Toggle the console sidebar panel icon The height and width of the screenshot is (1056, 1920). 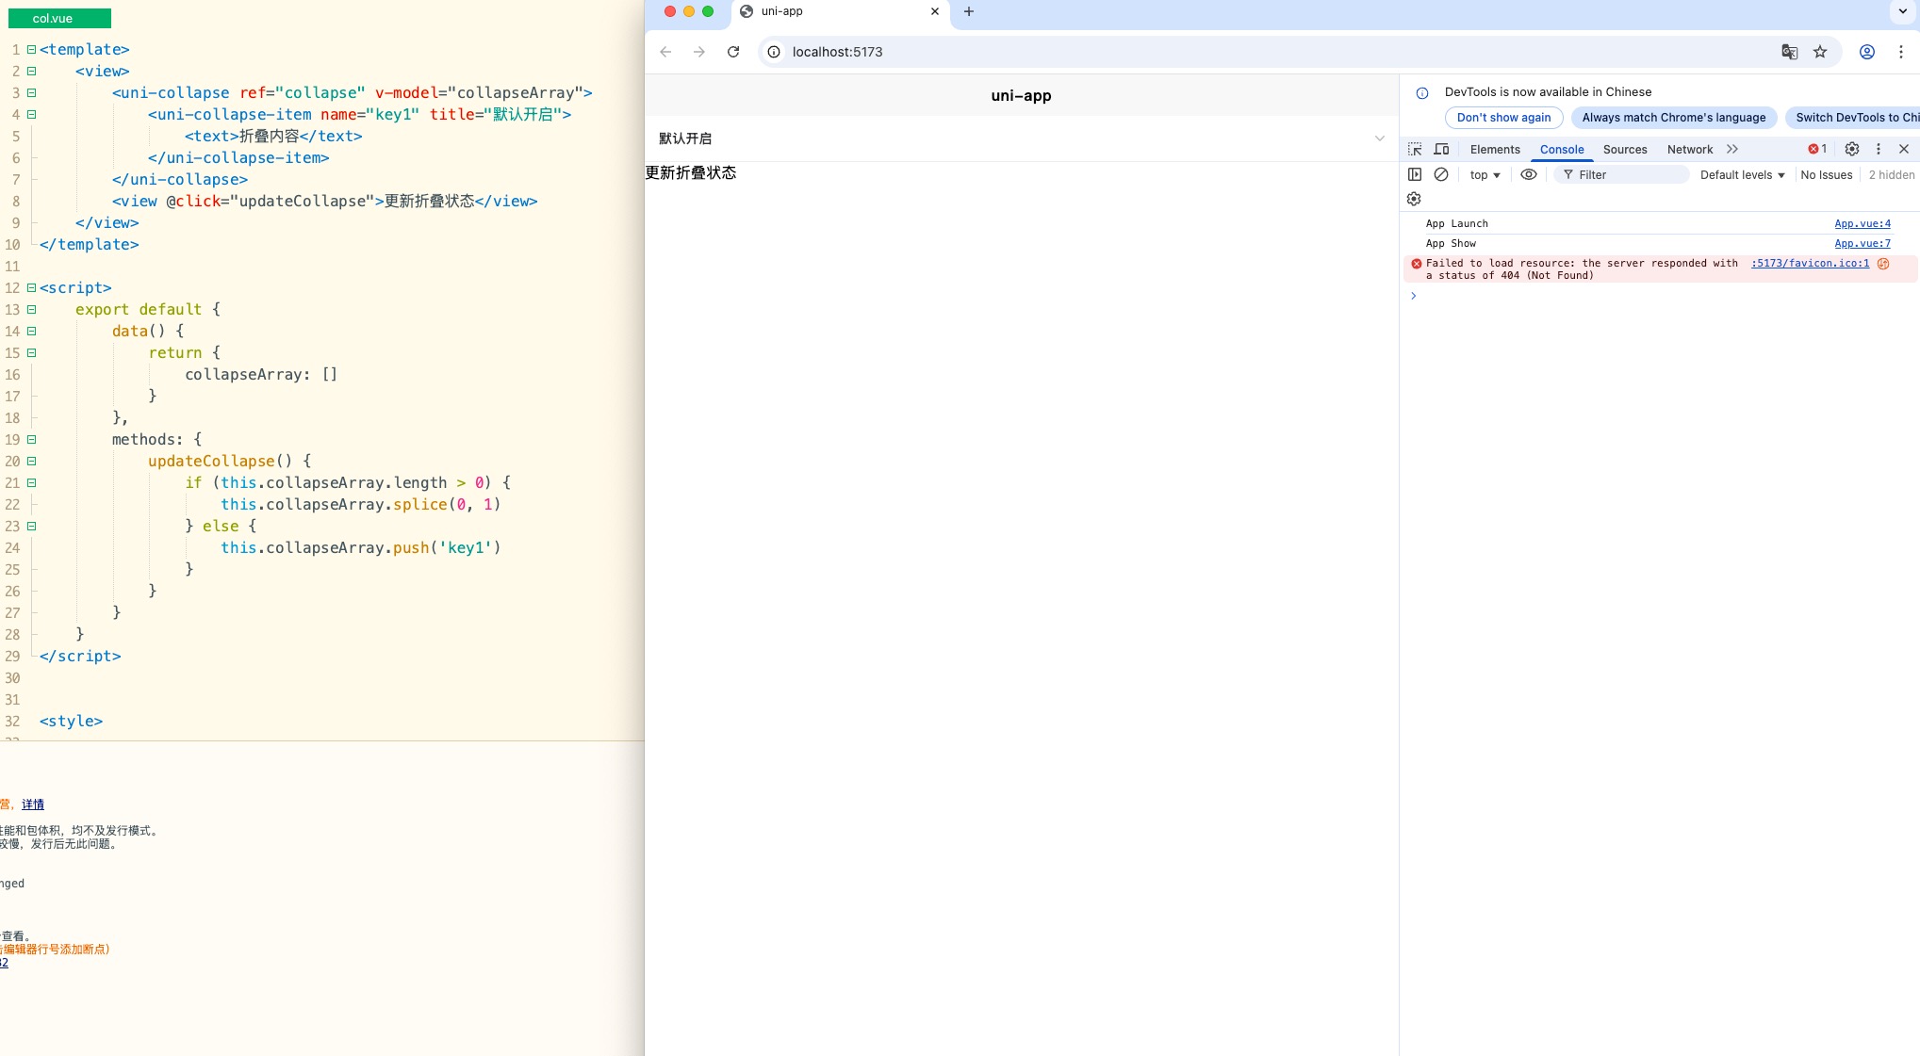[x=1415, y=174]
